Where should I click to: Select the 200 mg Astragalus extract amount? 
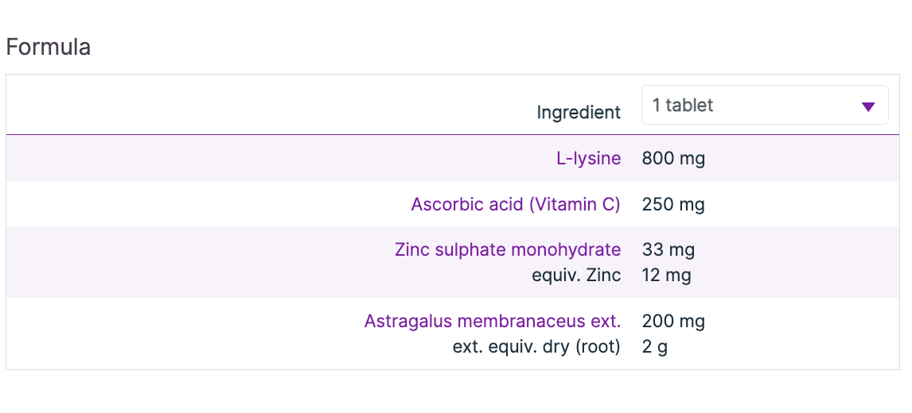click(673, 321)
